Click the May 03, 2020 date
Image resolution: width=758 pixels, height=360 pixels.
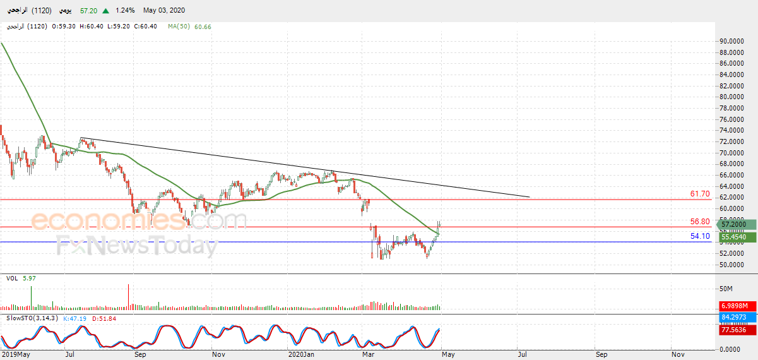pyautogui.click(x=165, y=11)
